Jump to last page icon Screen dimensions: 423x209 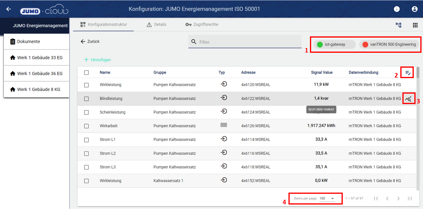pos(410,199)
